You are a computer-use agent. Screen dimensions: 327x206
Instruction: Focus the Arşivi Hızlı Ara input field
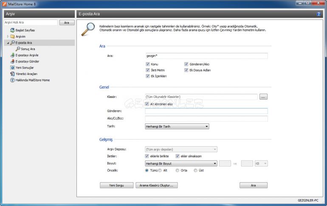coord(31,22)
